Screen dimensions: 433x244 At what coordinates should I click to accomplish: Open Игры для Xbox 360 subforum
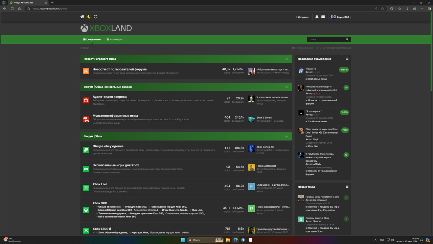coord(136,207)
